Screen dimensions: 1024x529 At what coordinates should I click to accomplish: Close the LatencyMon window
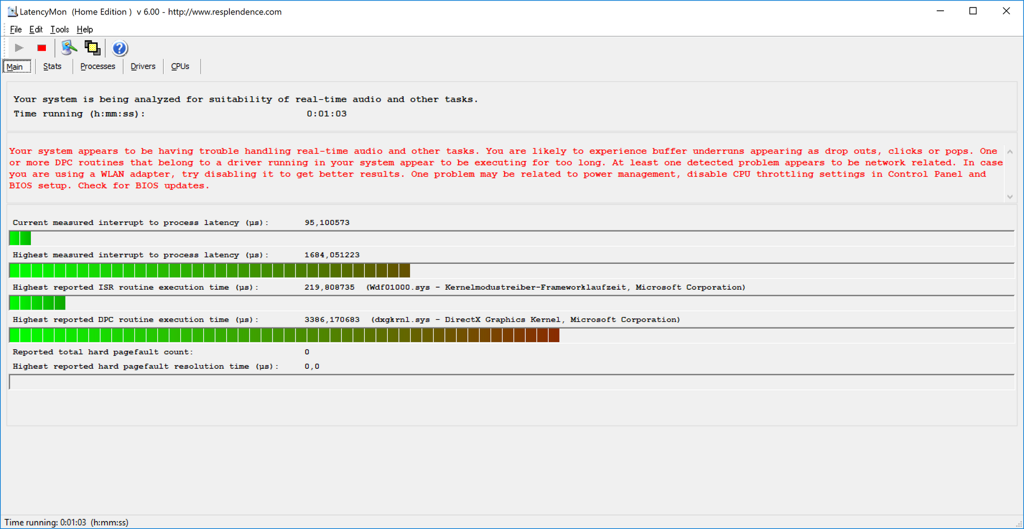tap(1006, 11)
